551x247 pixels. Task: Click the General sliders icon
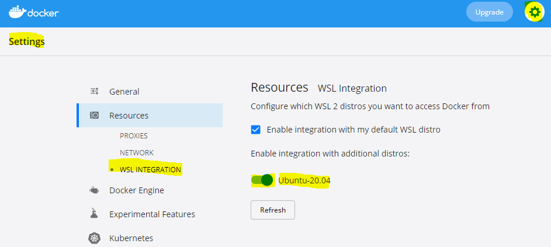(x=94, y=91)
